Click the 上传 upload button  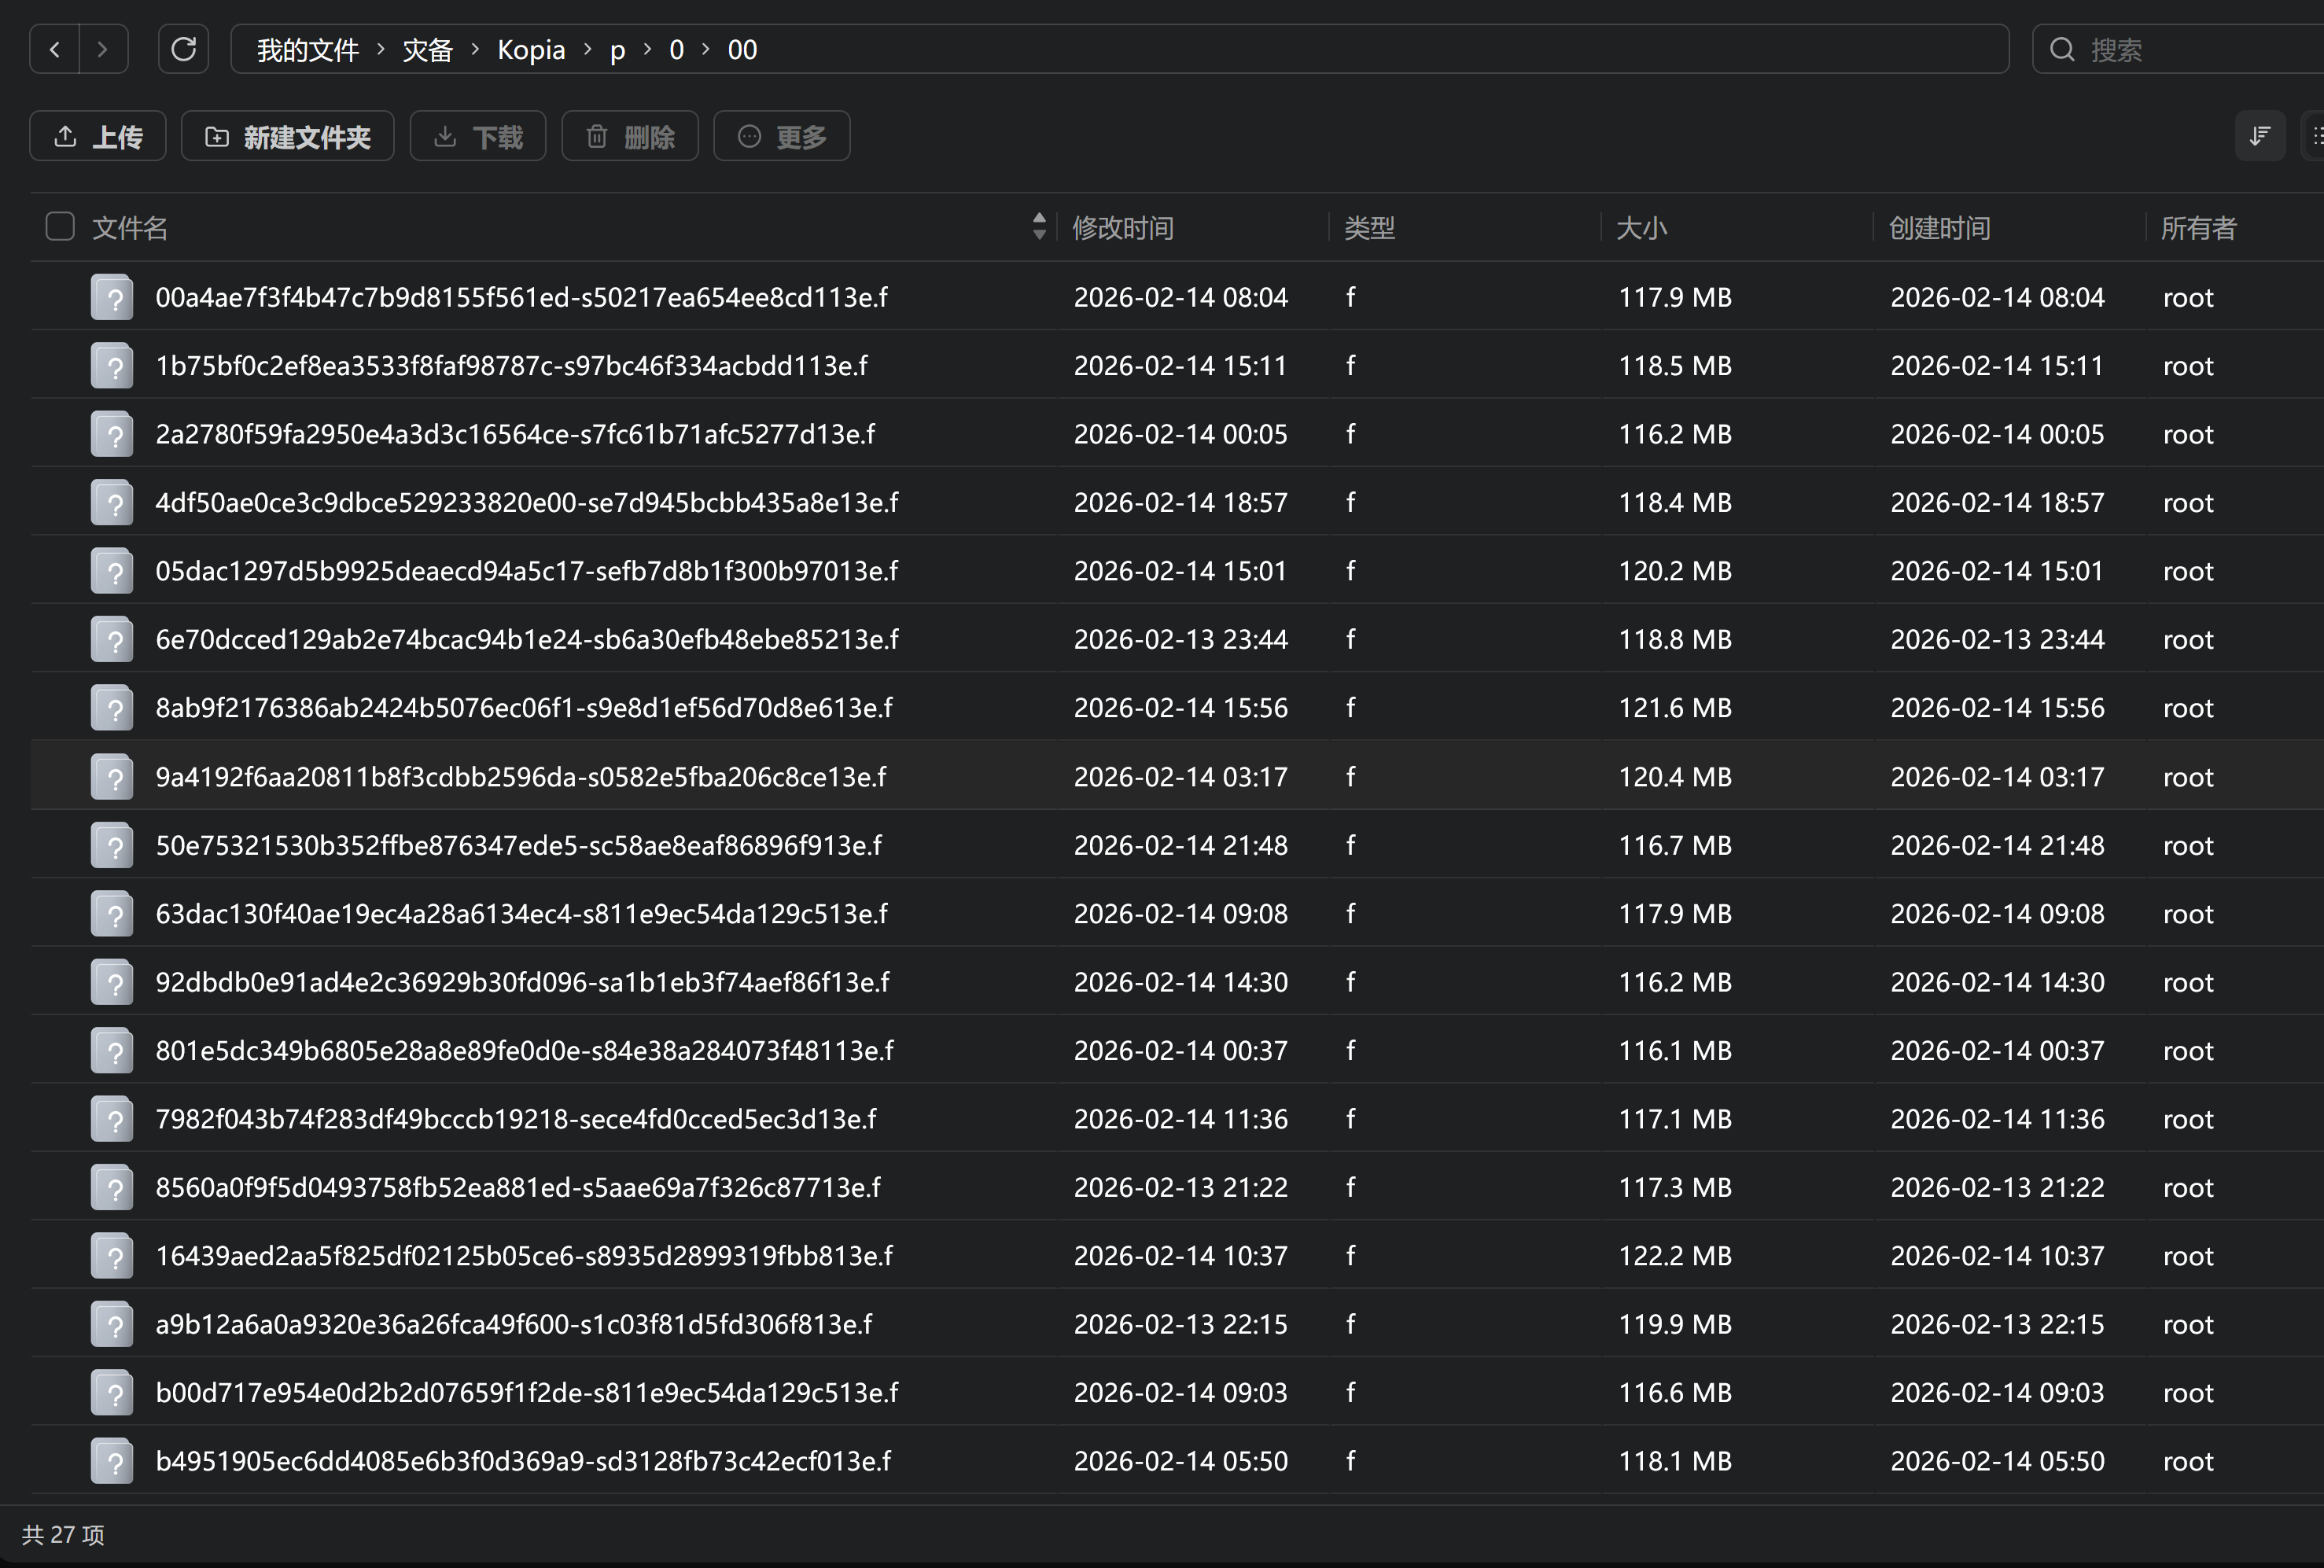pos(98,136)
